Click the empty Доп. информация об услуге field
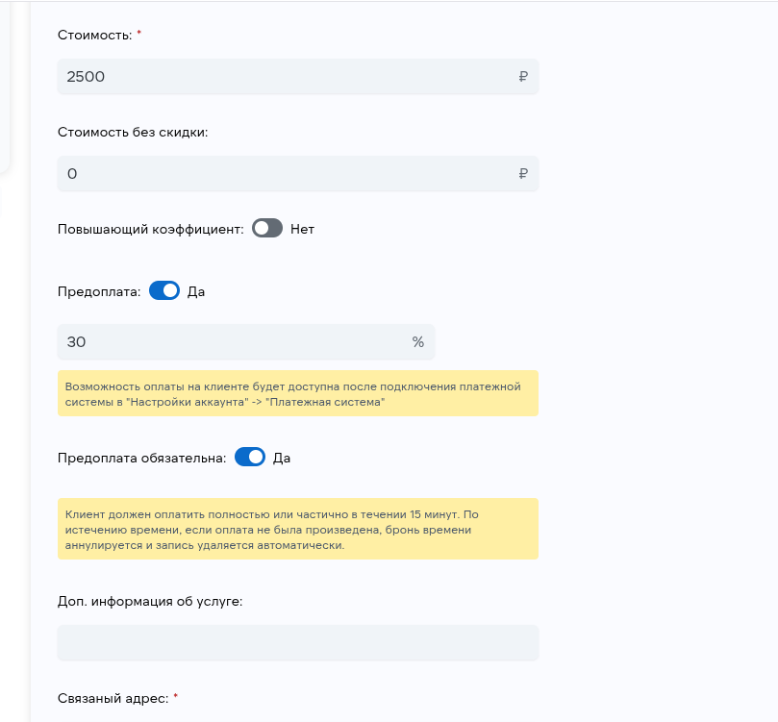The image size is (778, 722). pyautogui.click(x=298, y=642)
